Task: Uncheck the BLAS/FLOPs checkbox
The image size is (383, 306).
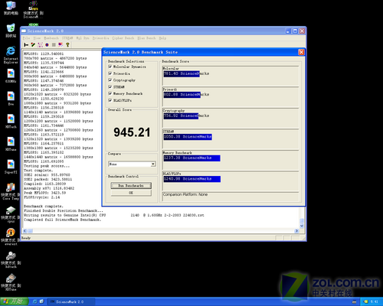Action: tap(110, 100)
